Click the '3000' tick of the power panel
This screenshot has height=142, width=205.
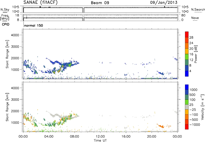[x=15, y=47]
